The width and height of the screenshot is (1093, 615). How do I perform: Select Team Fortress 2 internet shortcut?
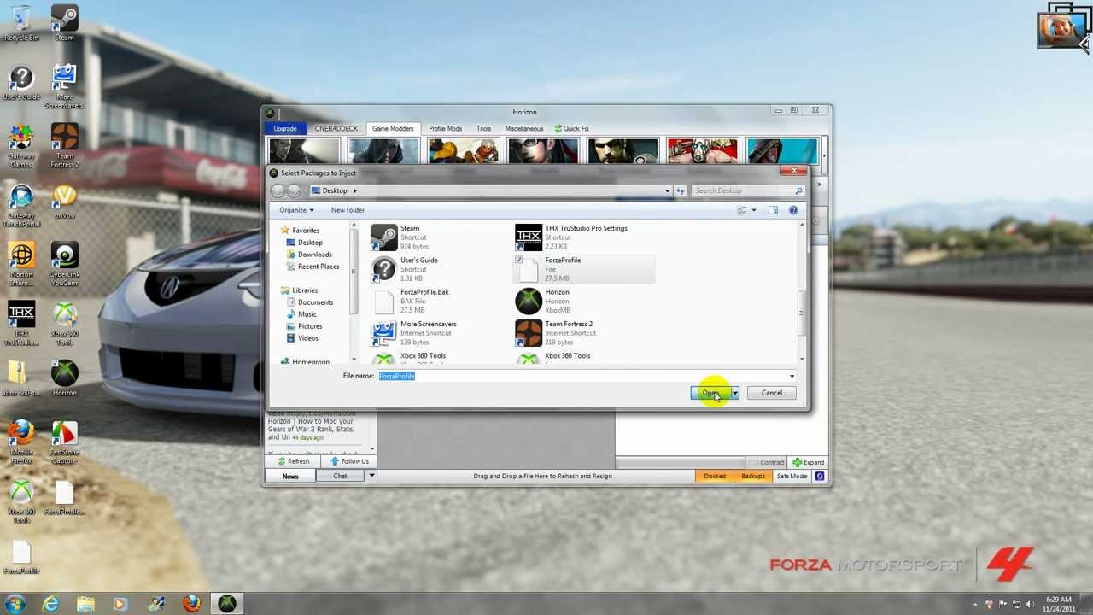(585, 333)
